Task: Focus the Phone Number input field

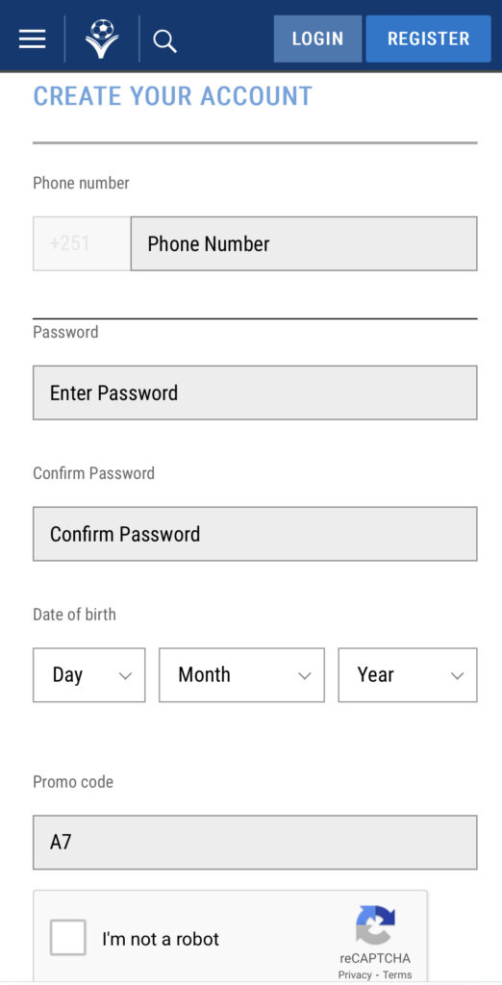Action: (304, 243)
